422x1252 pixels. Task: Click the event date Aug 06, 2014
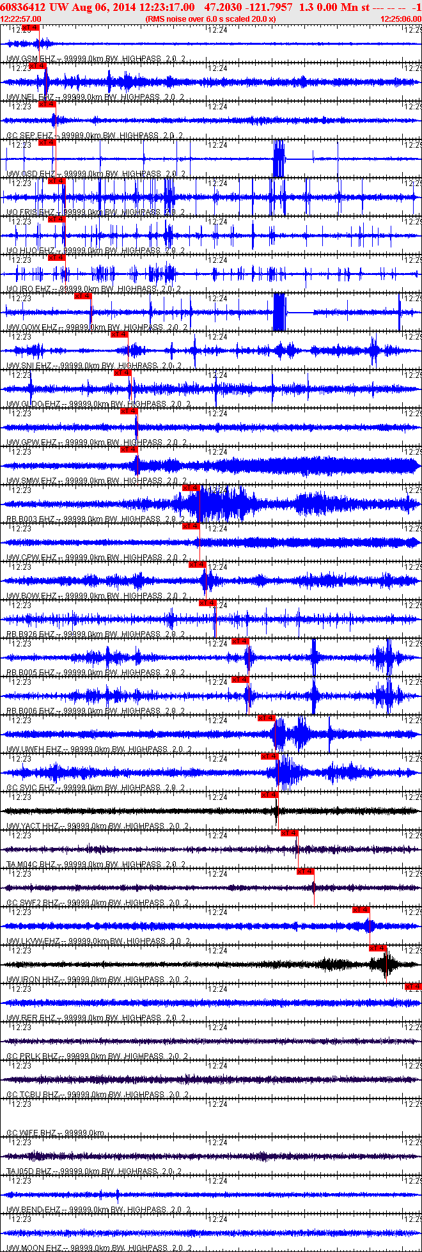coord(104,7)
